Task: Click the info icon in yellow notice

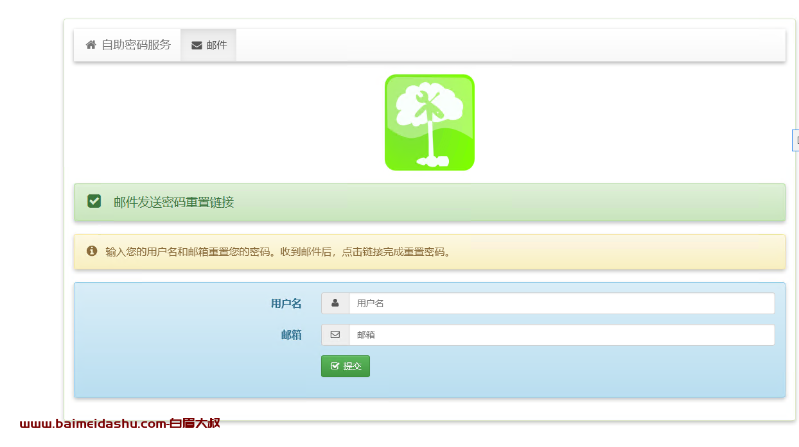Action: pyautogui.click(x=92, y=251)
